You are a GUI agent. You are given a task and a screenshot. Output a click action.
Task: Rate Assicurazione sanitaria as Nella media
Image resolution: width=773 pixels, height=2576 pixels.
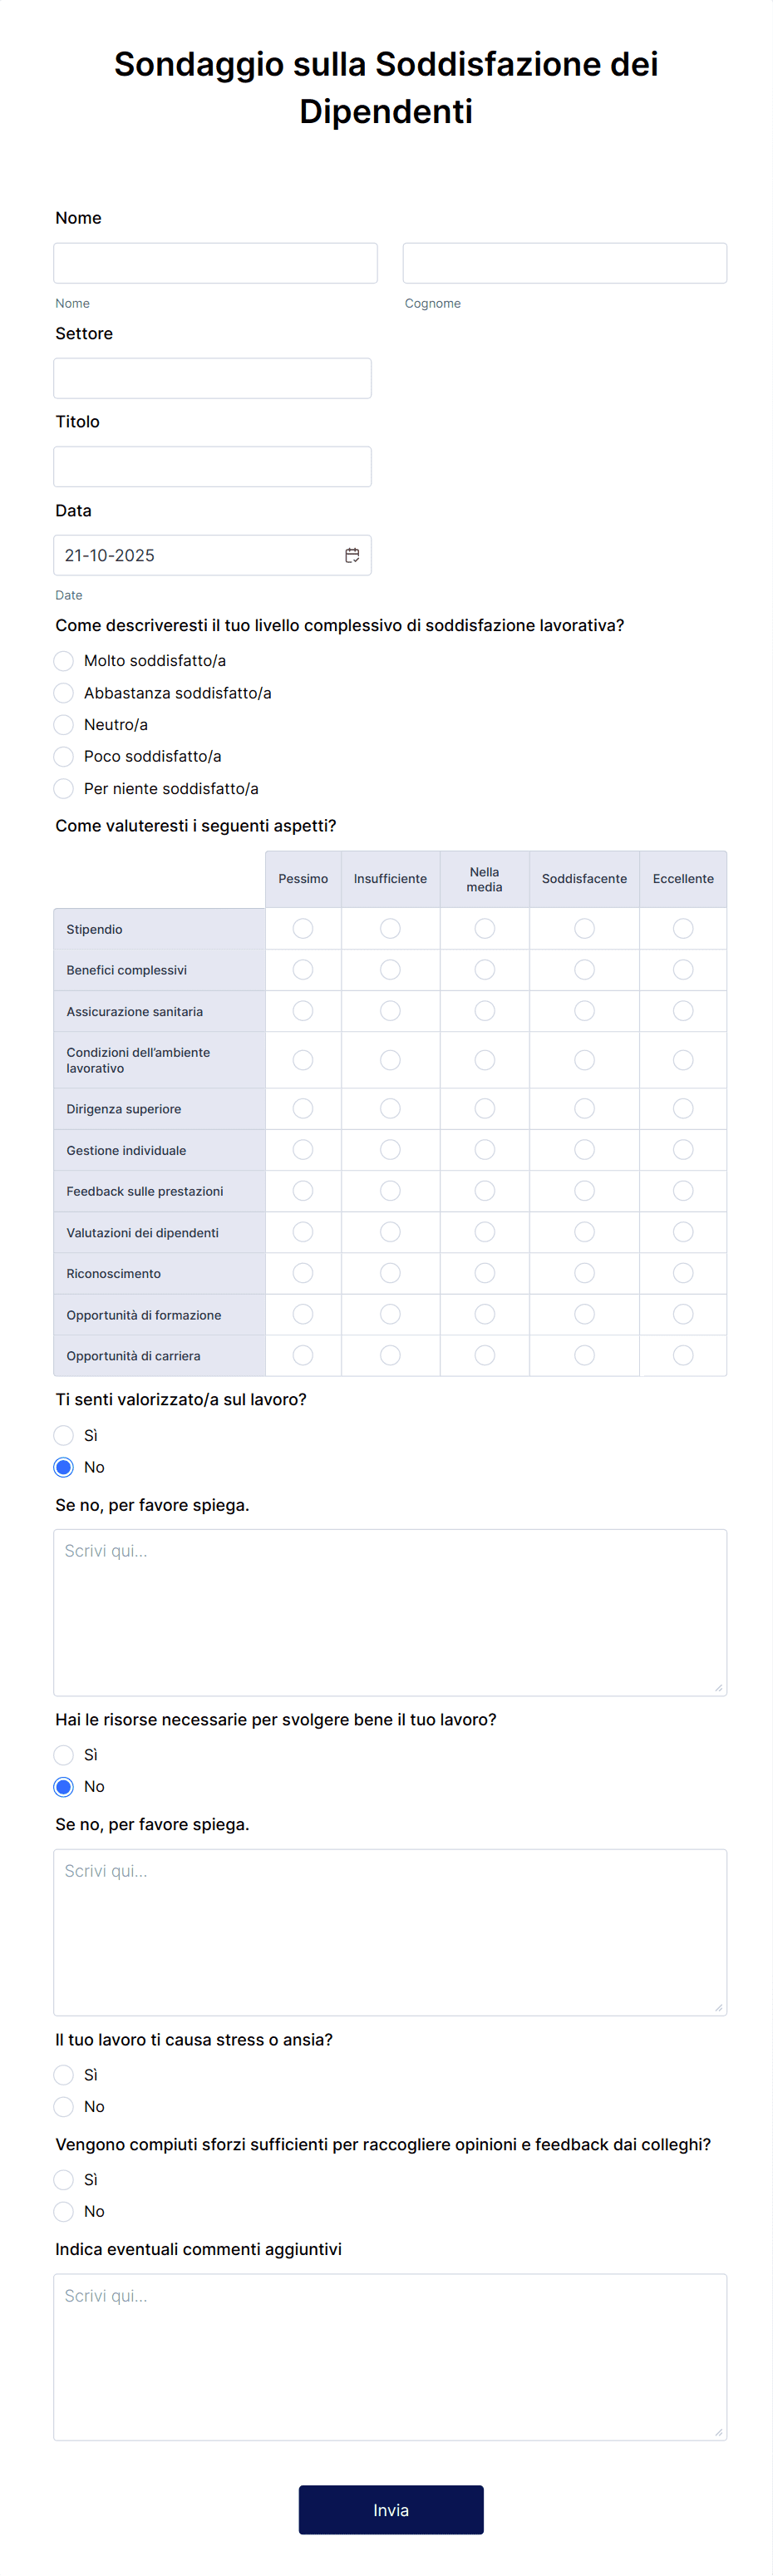tap(485, 1011)
